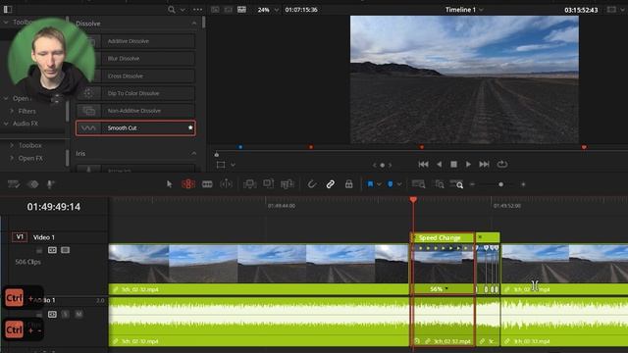Select the Cross Dissolve transition

point(135,76)
